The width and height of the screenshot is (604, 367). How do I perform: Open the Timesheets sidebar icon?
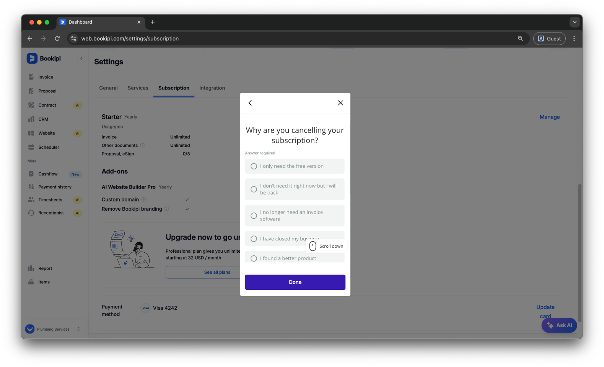31,200
